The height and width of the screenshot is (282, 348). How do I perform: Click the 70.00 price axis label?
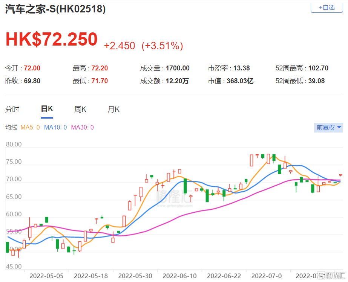tap(14, 179)
